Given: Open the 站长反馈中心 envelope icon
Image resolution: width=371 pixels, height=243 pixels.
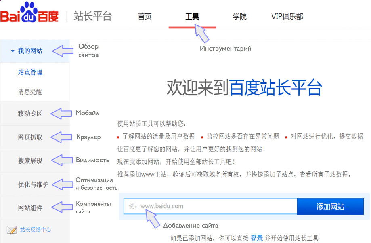Looking at the screenshot, I should [12, 230].
